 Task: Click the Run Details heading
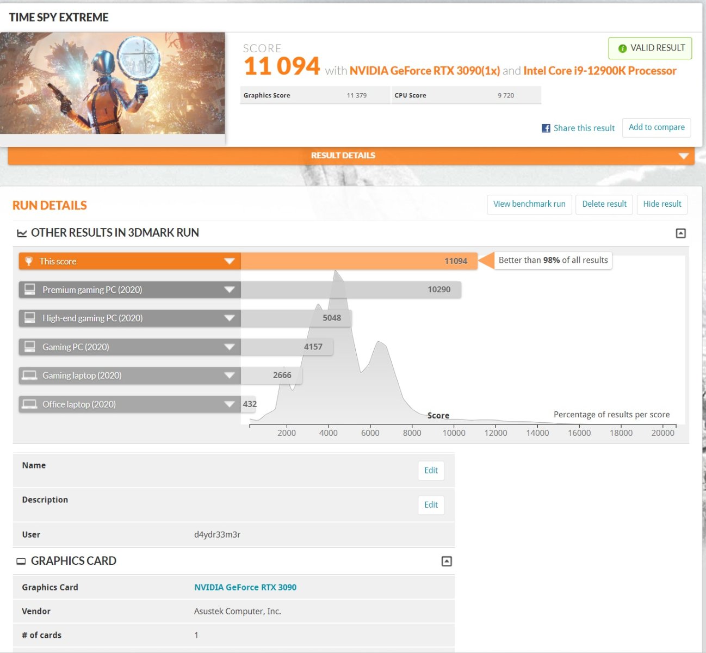pos(49,205)
